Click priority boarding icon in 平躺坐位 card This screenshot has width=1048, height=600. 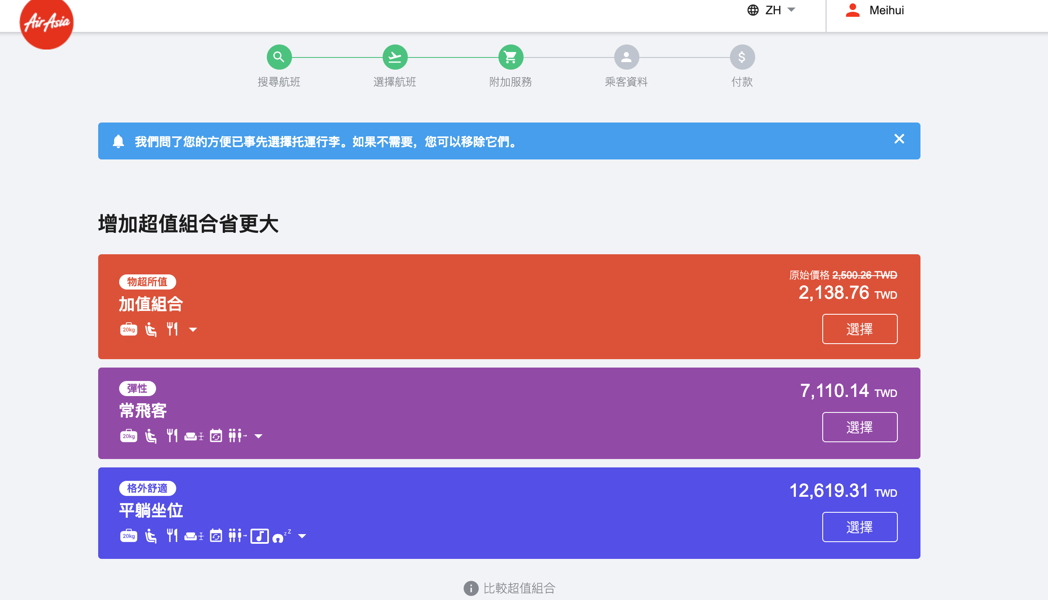[237, 535]
